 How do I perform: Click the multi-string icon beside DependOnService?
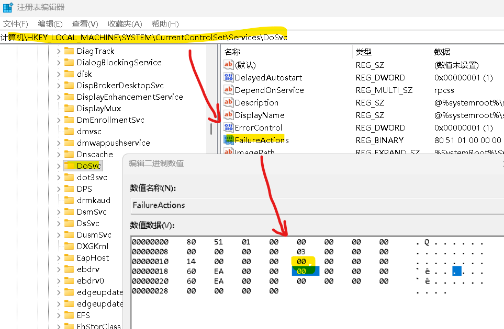227,90
